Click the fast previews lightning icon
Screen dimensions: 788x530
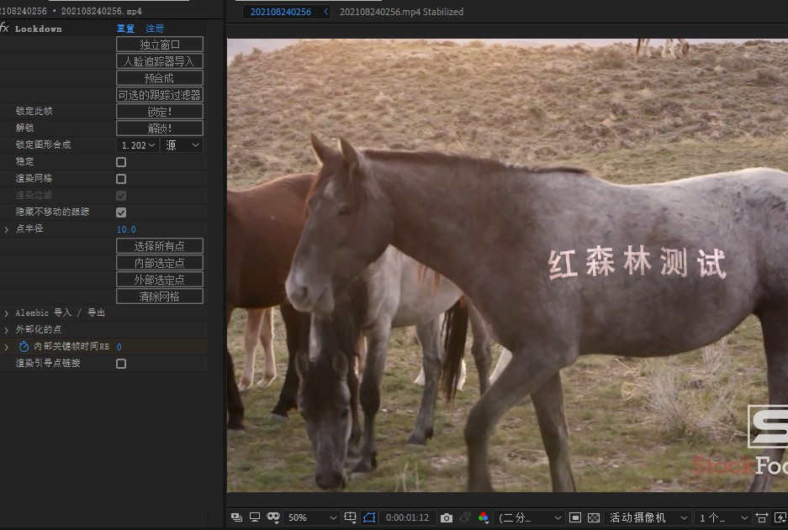pos(780,517)
